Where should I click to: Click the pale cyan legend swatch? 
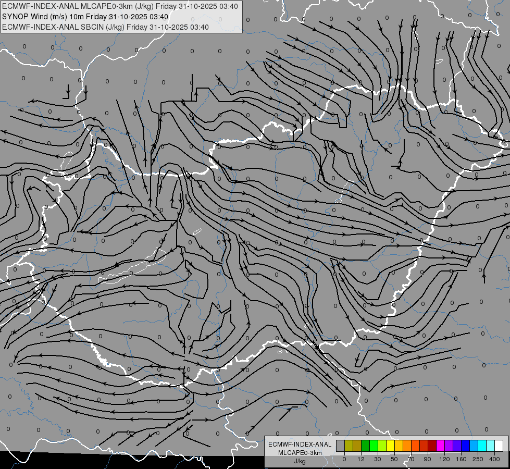pyautogui.click(x=491, y=446)
